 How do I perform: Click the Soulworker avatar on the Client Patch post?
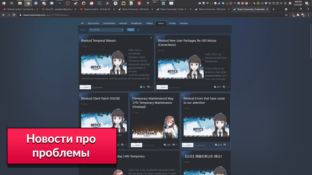click(x=85, y=145)
